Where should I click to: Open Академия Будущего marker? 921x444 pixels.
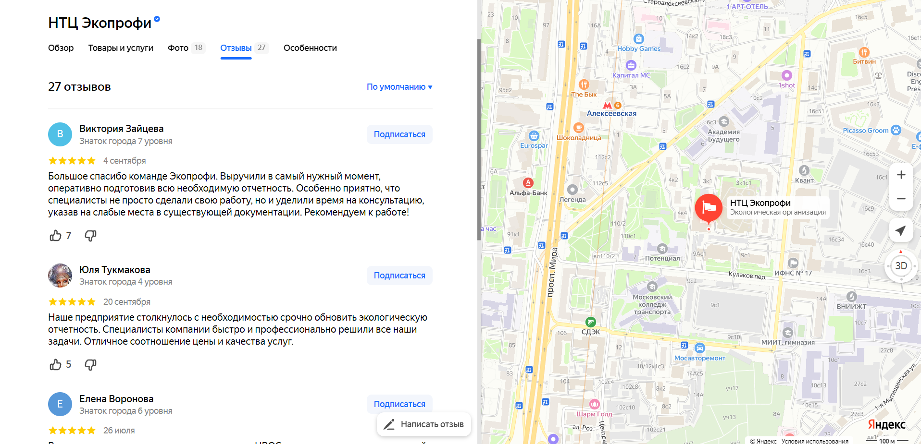tap(723, 121)
